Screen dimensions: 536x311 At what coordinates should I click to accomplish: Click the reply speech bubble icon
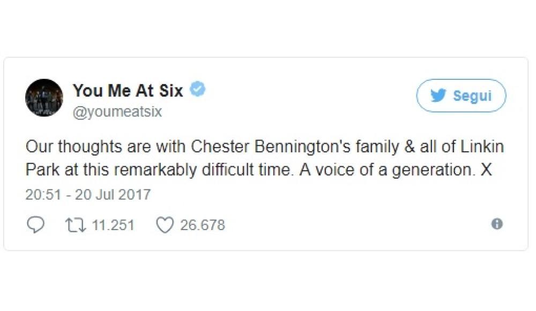(35, 225)
